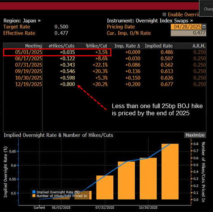Click the +0.200 implied rate change cell
213x212 pixels.
(133, 84)
